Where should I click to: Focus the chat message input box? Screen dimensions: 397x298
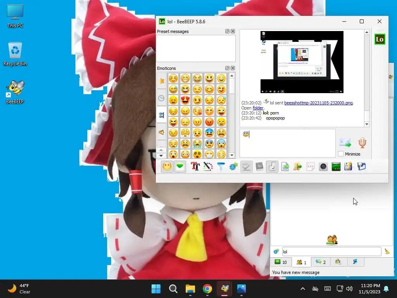288,143
